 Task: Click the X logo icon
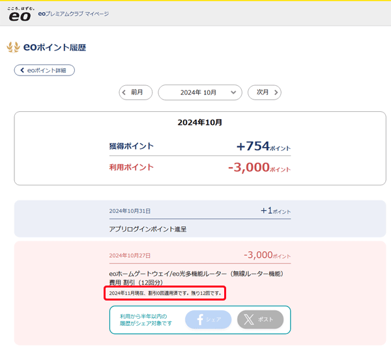pyautogui.click(x=250, y=319)
